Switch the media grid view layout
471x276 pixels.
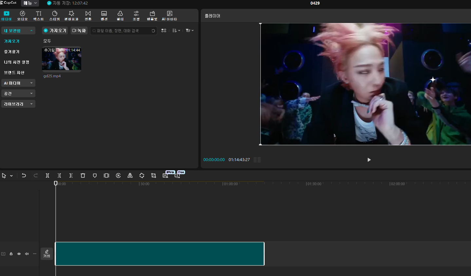164,30
